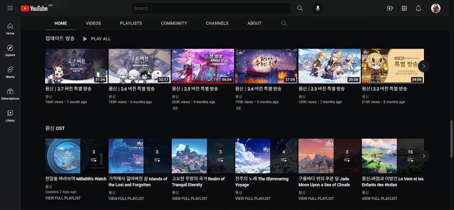The width and height of the screenshot is (454, 210).
Task: Open the YouTube apps grid
Action: pyautogui.click(x=404, y=8)
